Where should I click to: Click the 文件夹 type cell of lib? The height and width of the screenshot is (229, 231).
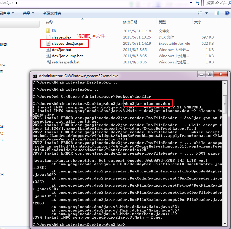click(164, 31)
